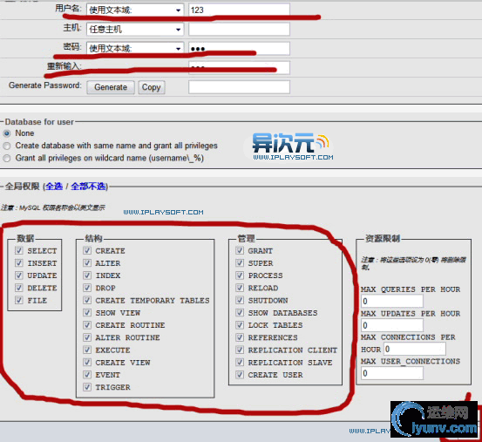Click the MAX UPDATES PER HOUR field
Screen dimensions: 482x442
pyautogui.click(x=392, y=325)
